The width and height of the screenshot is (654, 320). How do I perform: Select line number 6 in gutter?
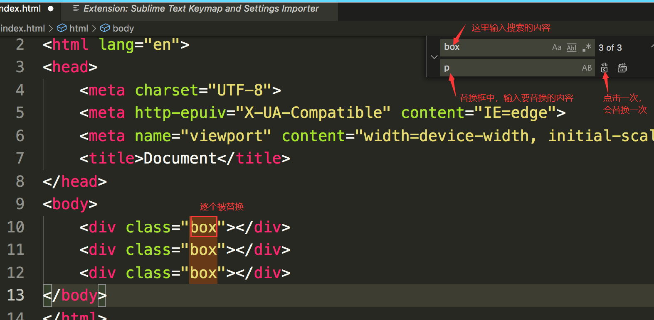coord(20,136)
